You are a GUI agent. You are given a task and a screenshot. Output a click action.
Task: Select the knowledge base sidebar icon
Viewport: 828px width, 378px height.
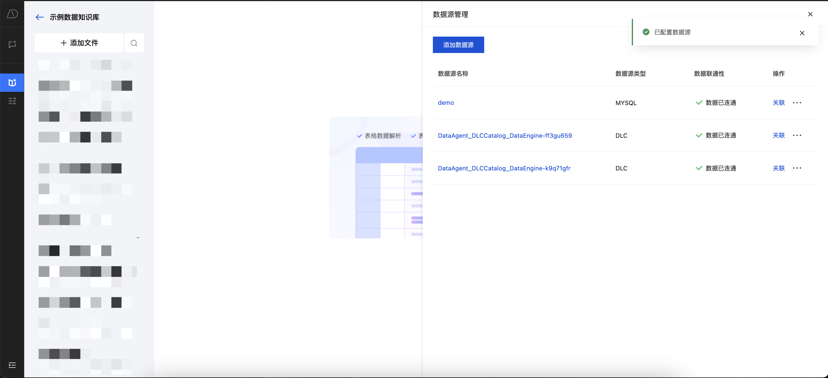pyautogui.click(x=12, y=83)
